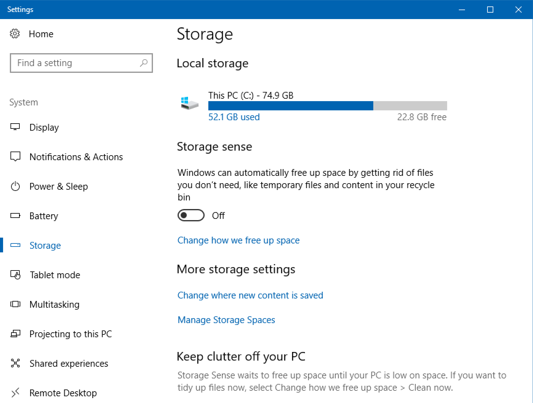Open Remote Desktop via its scissors-like icon
This screenshot has height=403, width=533.
tap(15, 393)
